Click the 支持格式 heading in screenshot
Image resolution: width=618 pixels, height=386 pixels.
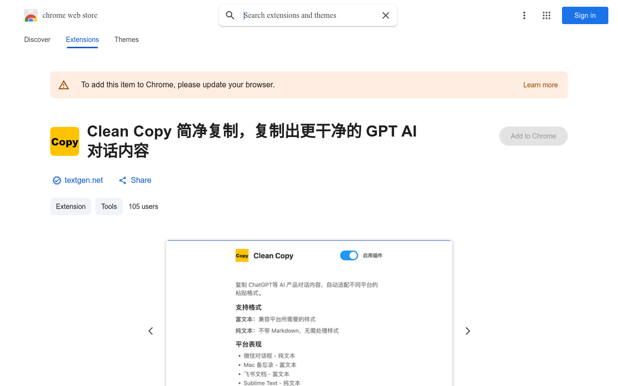(249, 307)
